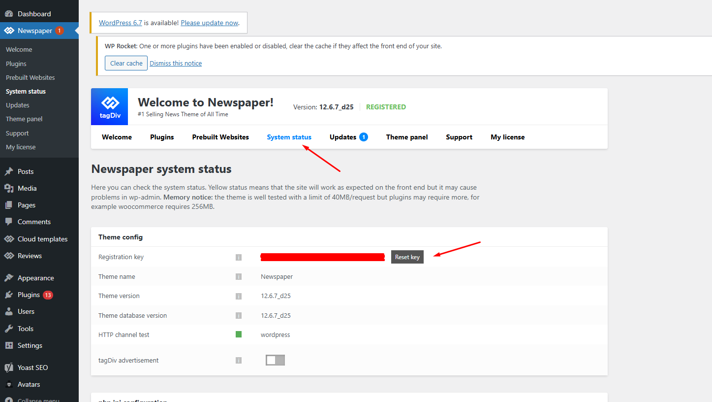Click the Media icon in sidebar
This screenshot has height=402, width=712.
[x=9, y=188]
